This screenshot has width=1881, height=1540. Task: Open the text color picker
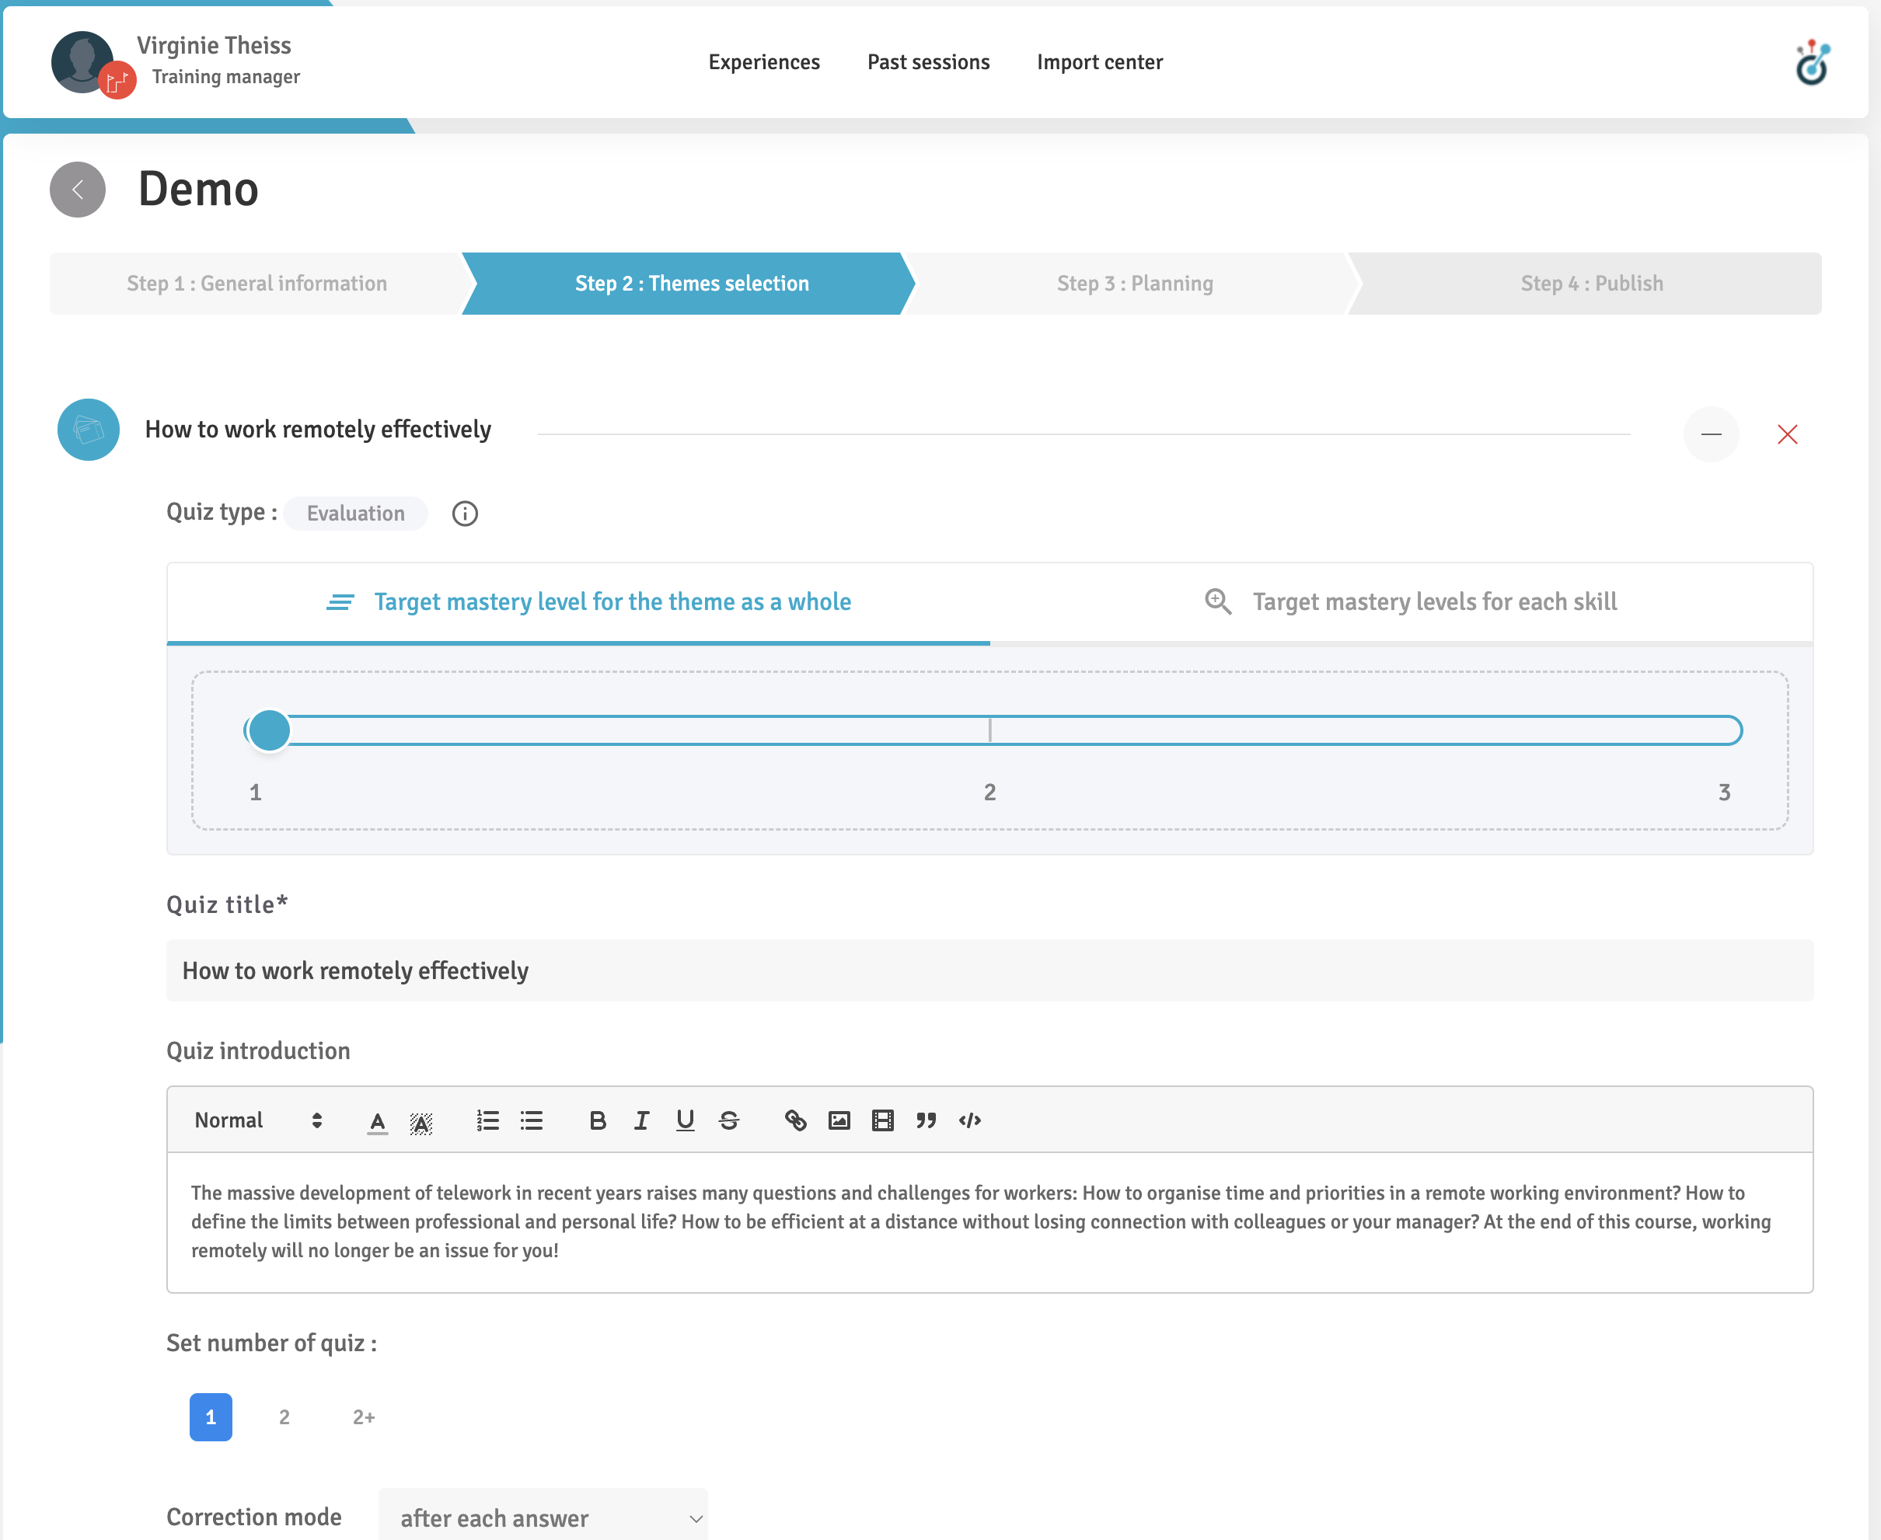click(x=377, y=1121)
